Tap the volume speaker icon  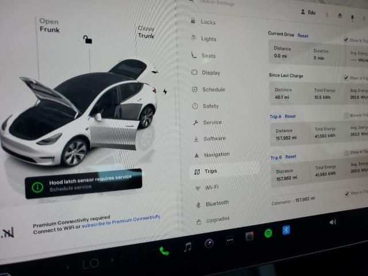332,221
